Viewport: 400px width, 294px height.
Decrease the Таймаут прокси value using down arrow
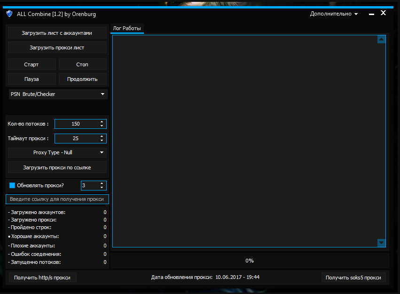click(102, 141)
